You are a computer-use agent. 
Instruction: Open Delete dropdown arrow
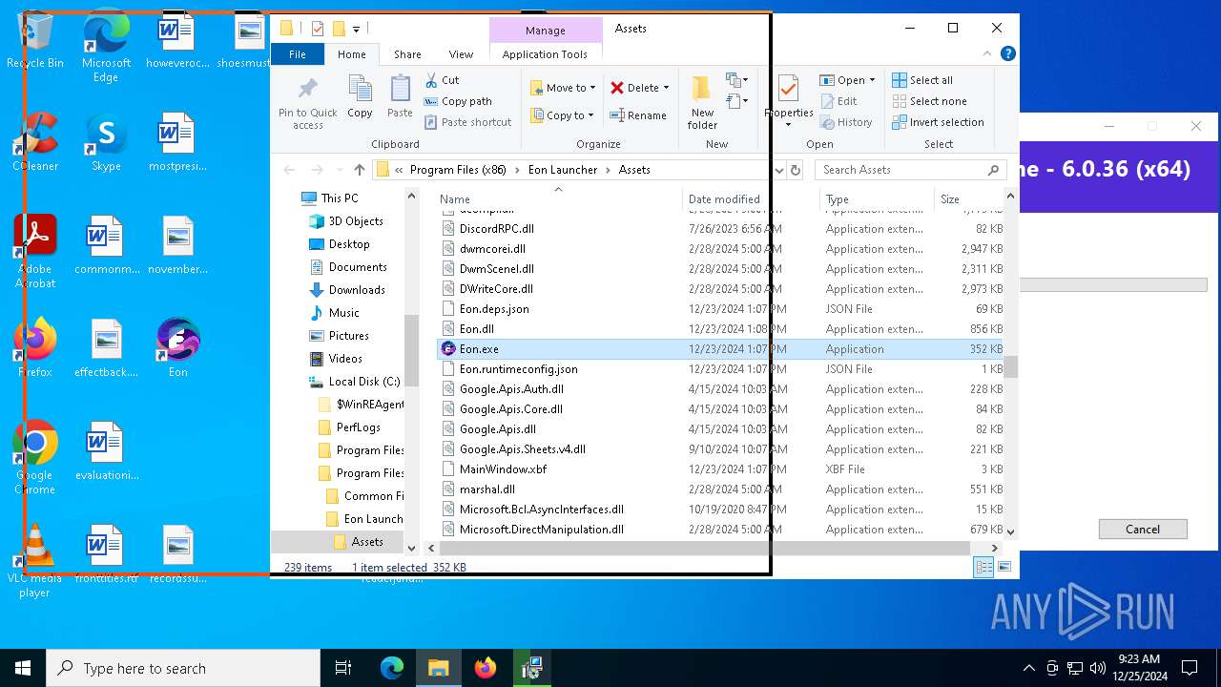pos(666,88)
